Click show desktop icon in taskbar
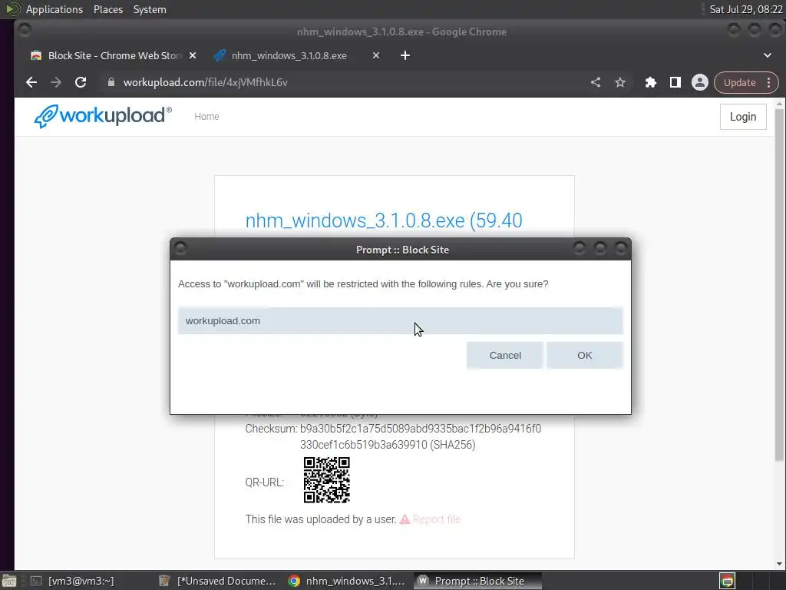The image size is (786, 590). pos(9,581)
